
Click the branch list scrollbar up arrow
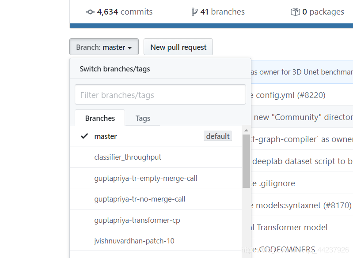click(x=246, y=131)
